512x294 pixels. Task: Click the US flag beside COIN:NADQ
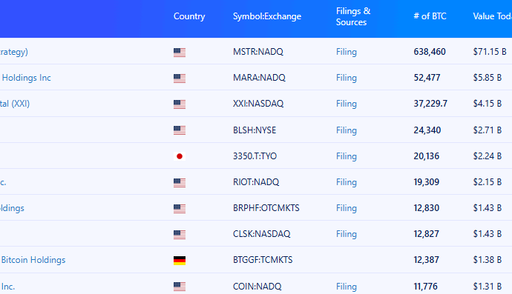[180, 287]
